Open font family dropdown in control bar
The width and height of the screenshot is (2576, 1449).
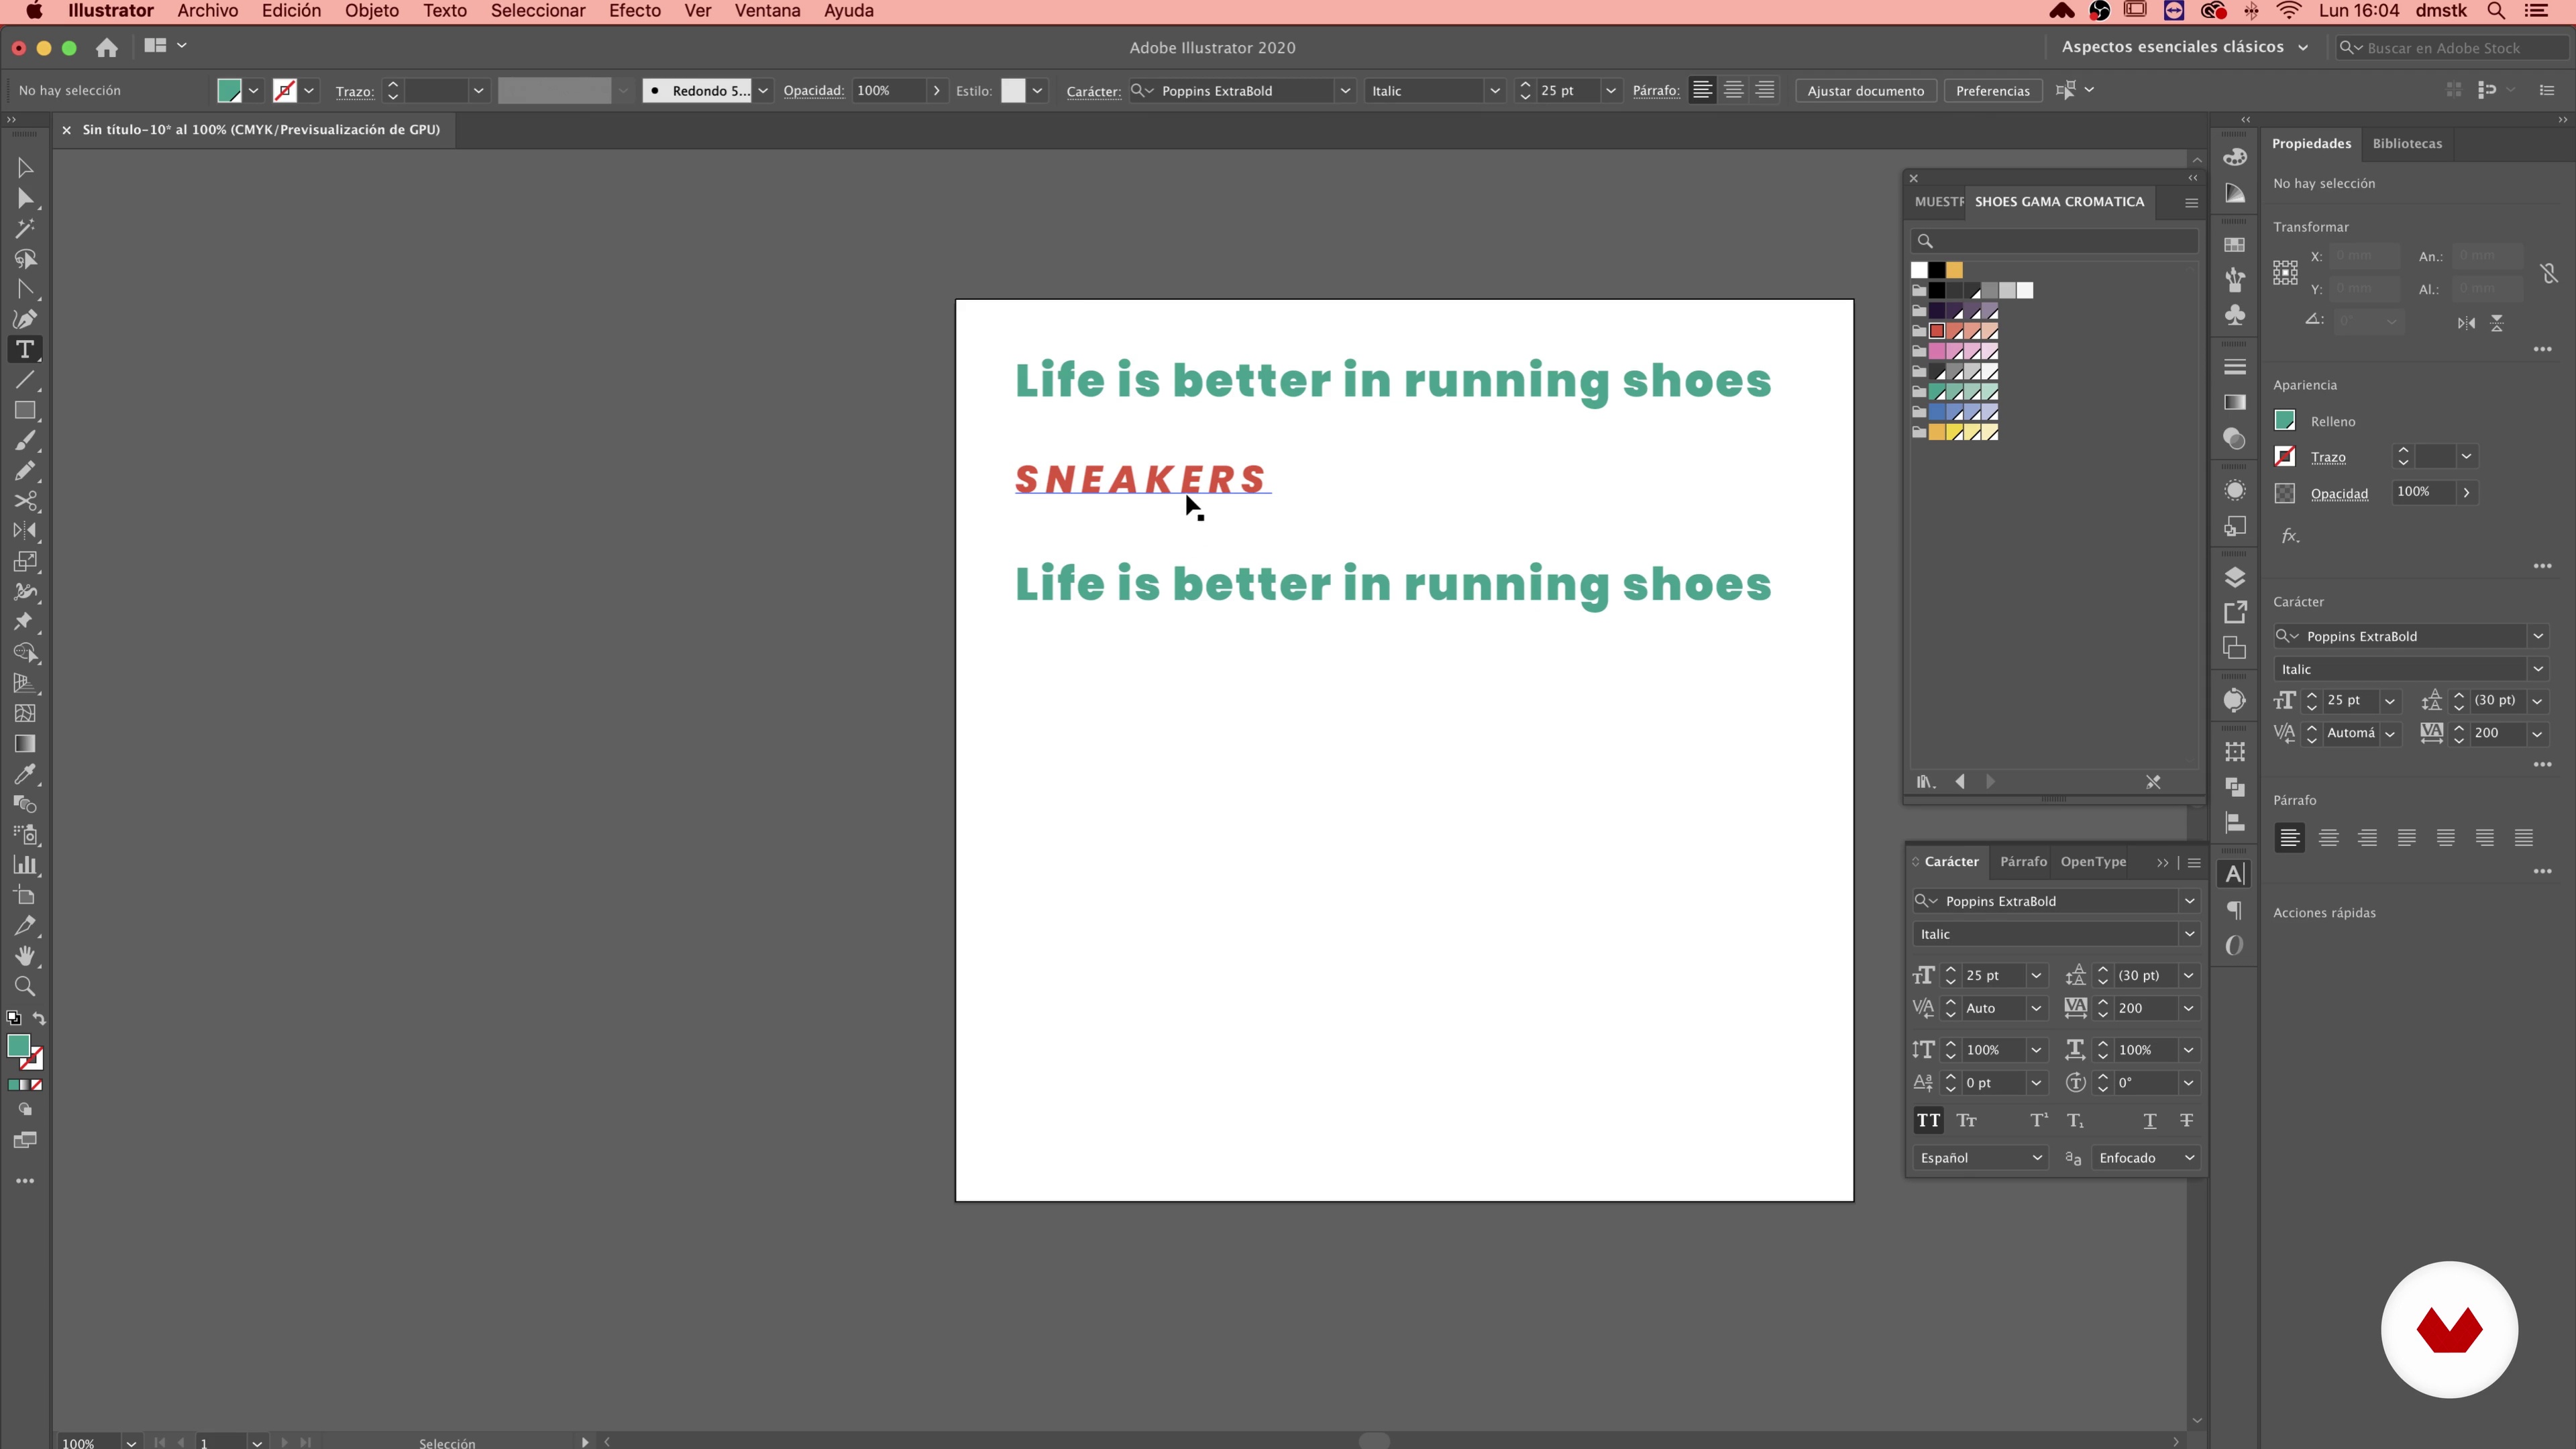(1345, 91)
